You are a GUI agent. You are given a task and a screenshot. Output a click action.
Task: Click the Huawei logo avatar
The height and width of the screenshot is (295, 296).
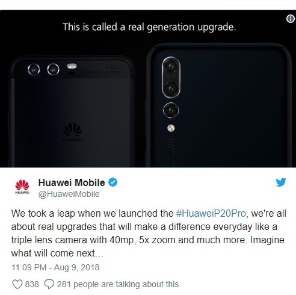[22, 187]
